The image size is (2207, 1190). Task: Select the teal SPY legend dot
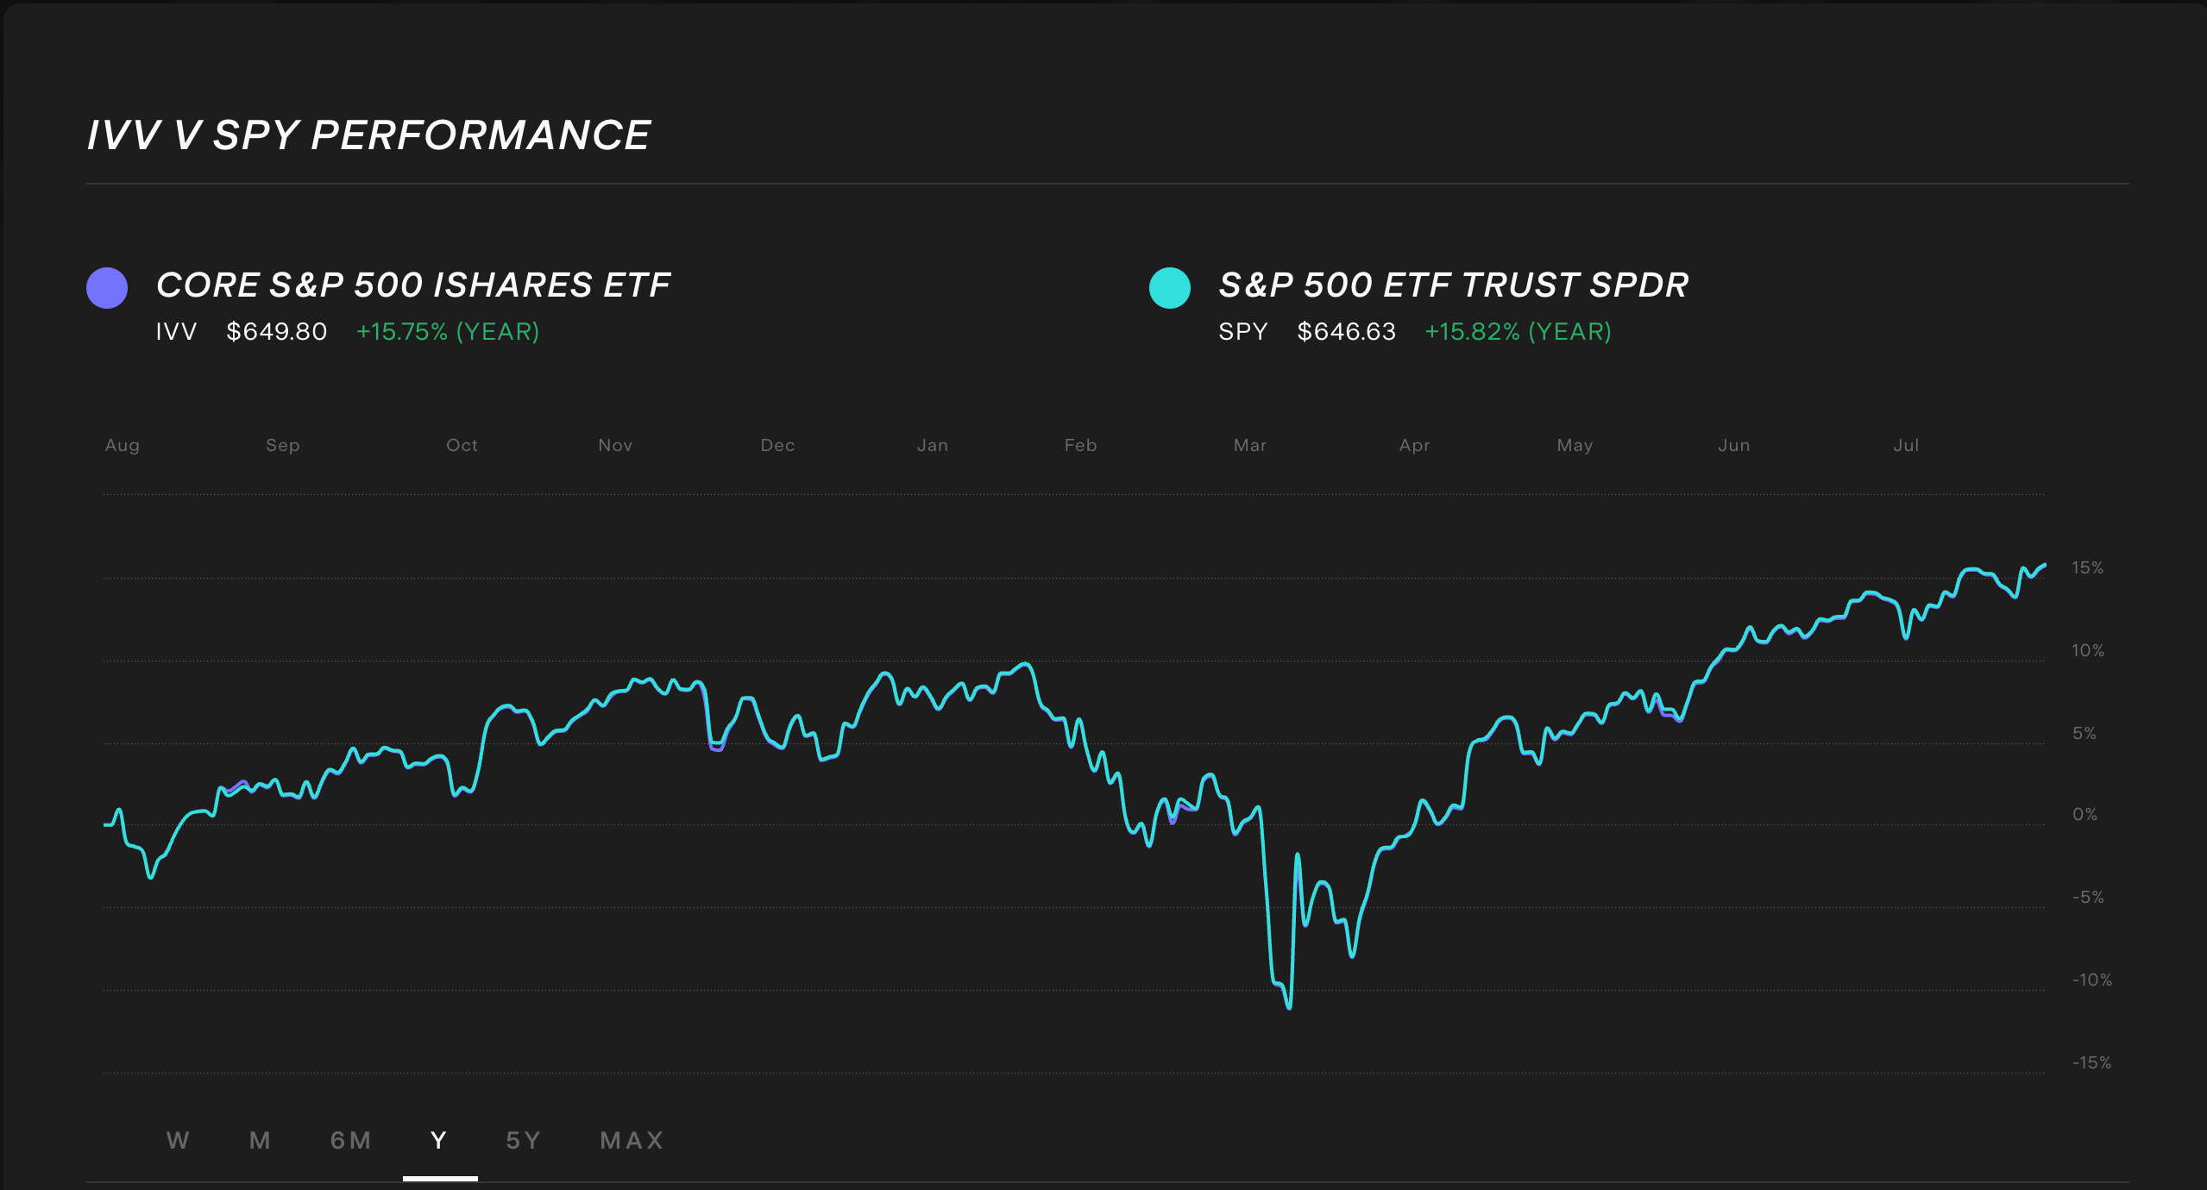pyautogui.click(x=1169, y=286)
